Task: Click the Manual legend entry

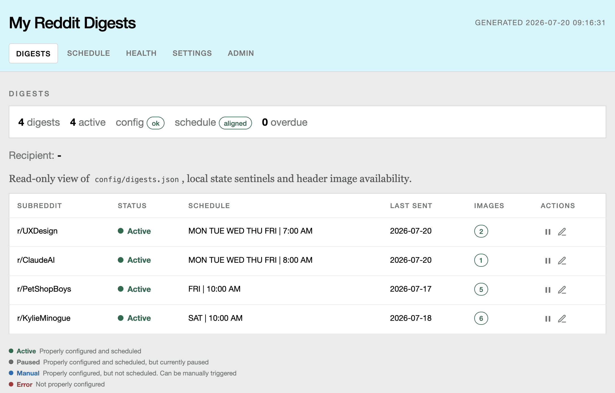Action: point(123,373)
